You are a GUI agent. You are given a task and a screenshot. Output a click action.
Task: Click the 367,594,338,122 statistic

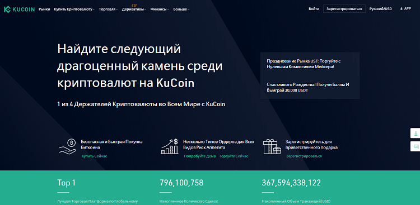click(291, 183)
